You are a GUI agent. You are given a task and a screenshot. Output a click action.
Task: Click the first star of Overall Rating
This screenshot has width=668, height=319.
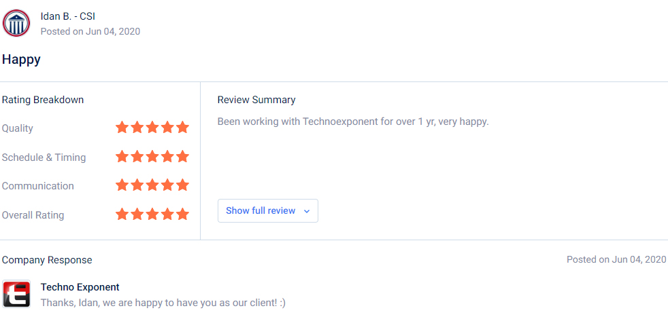point(122,214)
